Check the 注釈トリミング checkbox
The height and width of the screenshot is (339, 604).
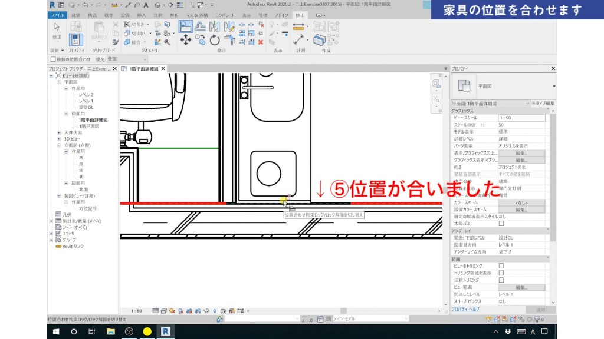tap(502, 279)
